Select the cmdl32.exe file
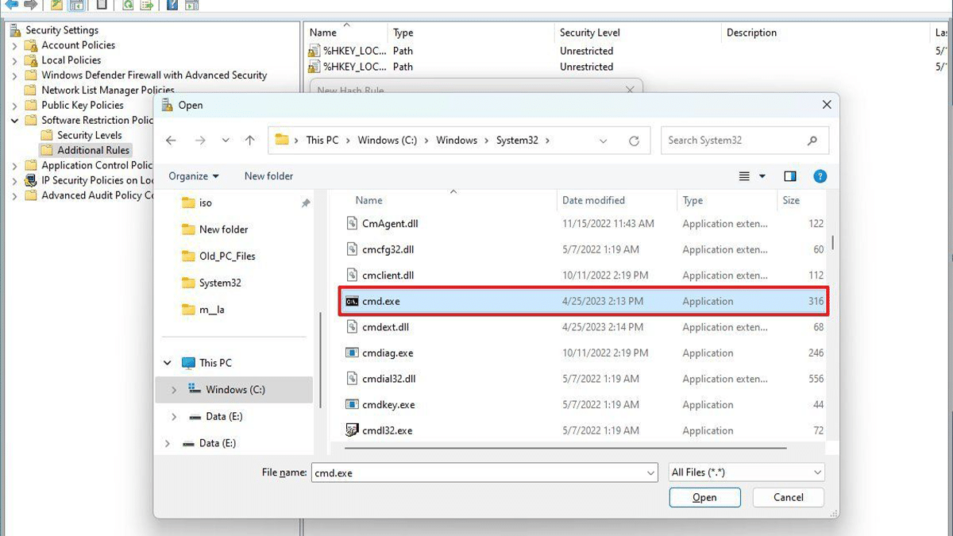This screenshot has height=536, width=953. [387, 431]
